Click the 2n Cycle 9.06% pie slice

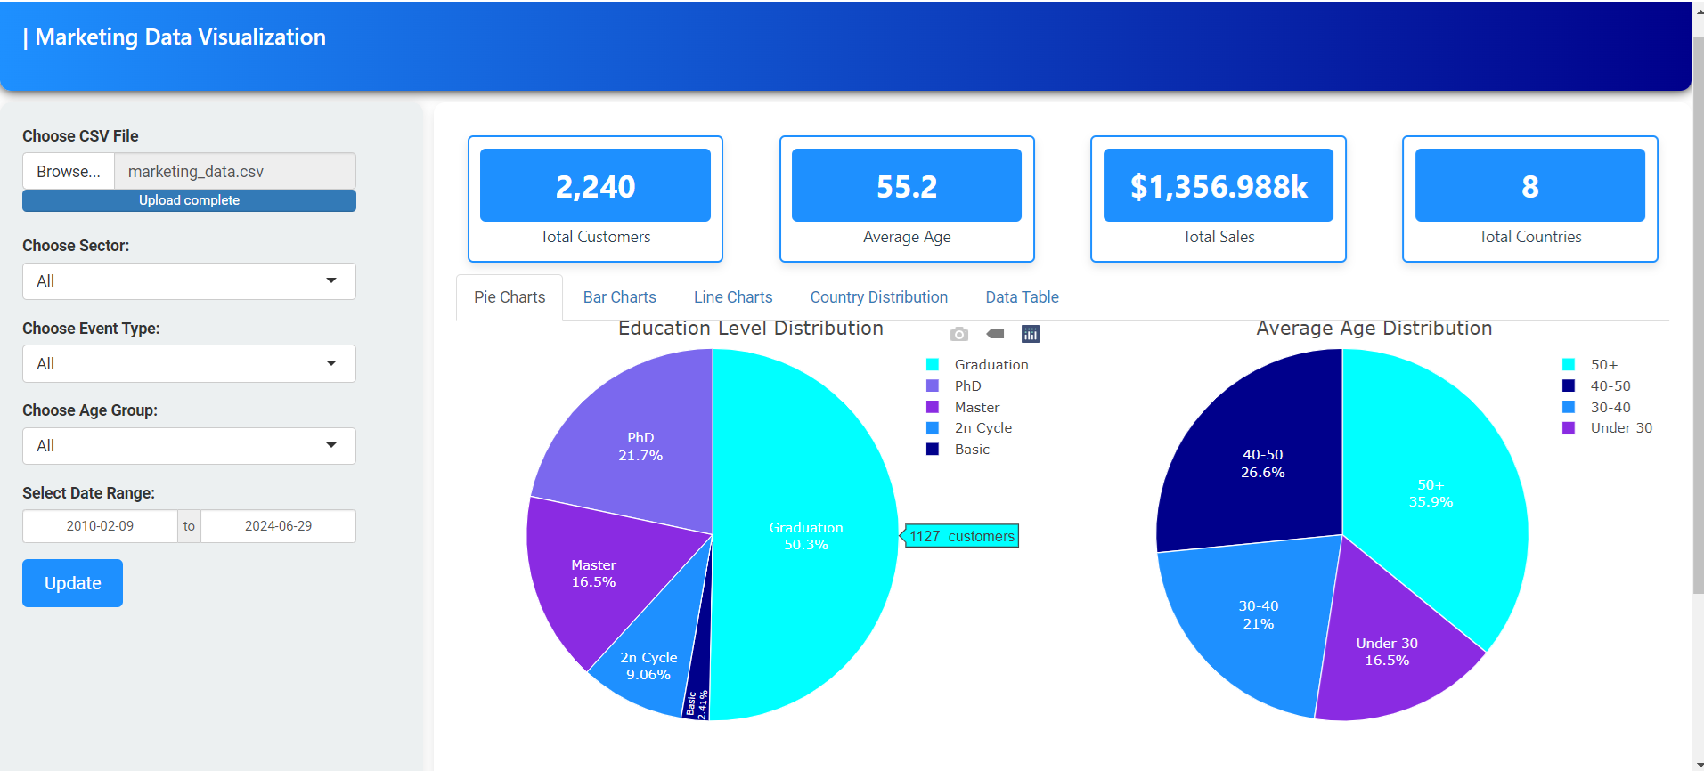pyautogui.click(x=648, y=666)
